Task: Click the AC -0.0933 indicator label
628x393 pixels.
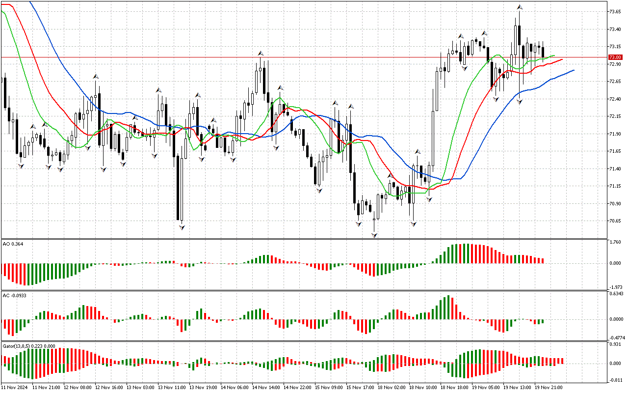Action: coord(15,296)
